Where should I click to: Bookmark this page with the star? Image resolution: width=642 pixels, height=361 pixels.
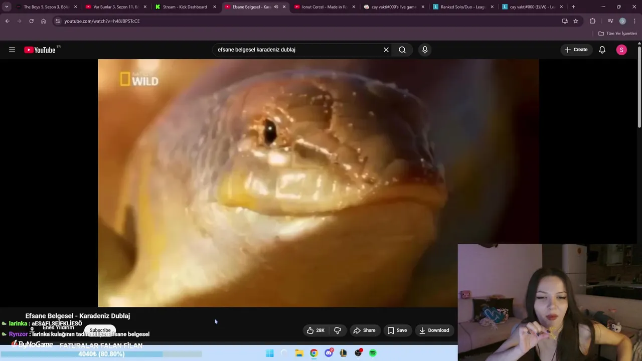coord(576,21)
